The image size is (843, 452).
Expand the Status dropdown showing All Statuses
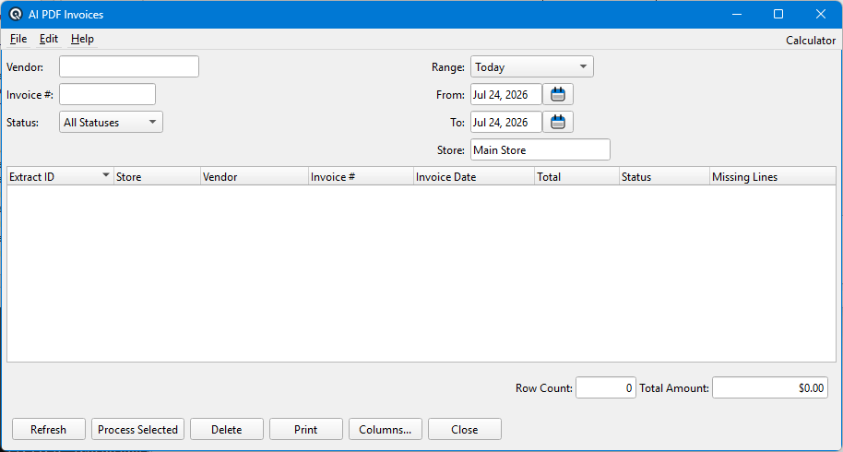pos(111,122)
